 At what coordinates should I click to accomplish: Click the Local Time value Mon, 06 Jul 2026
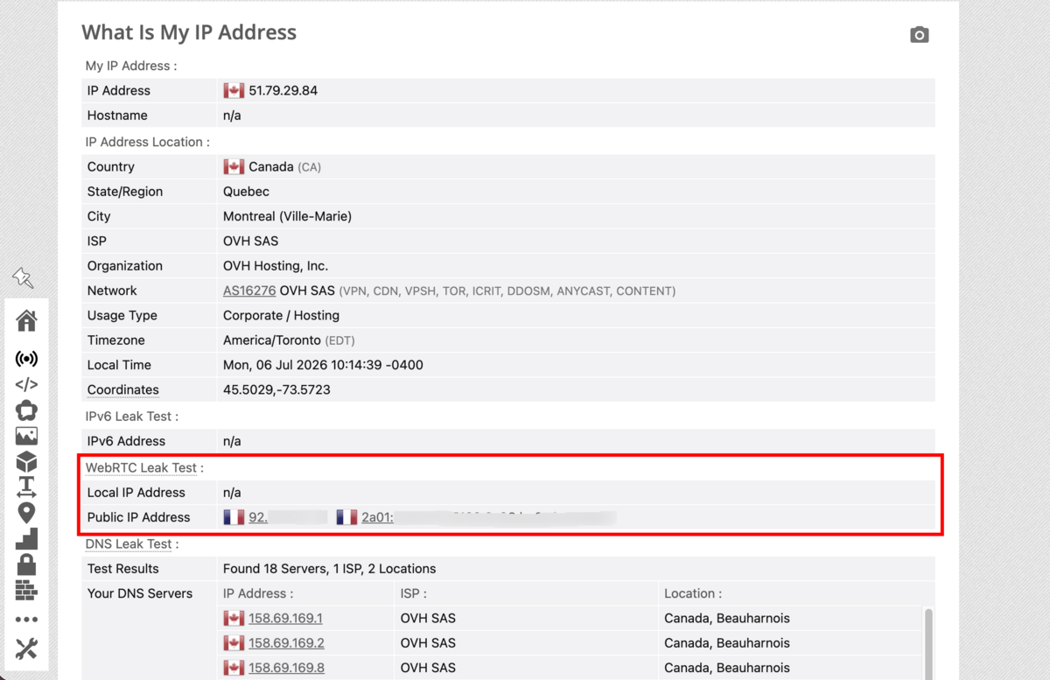323,365
